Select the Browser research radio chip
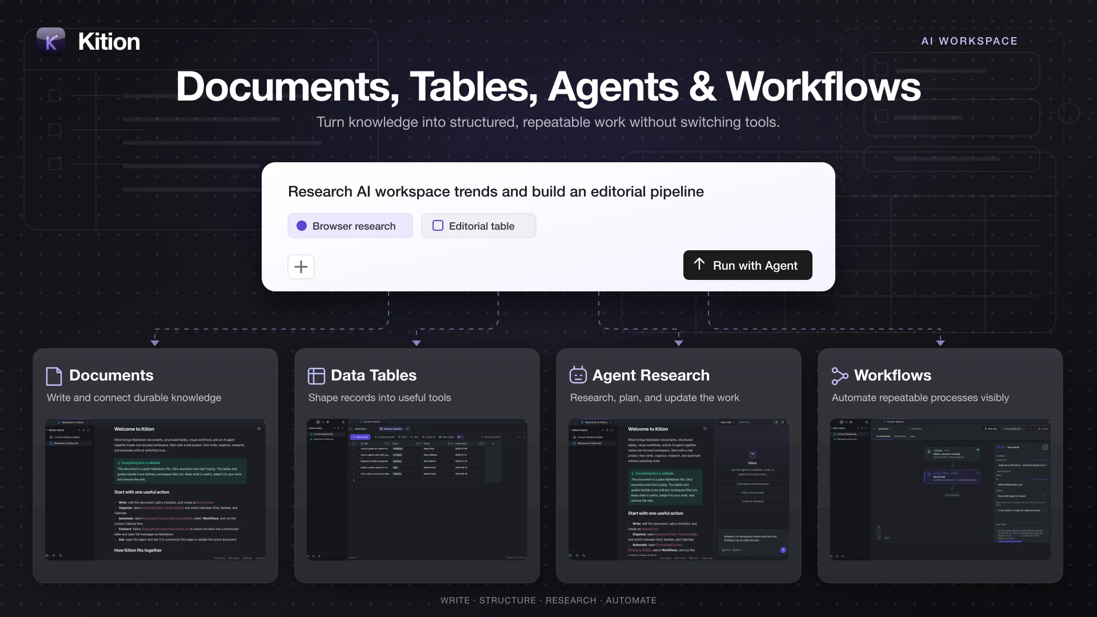The width and height of the screenshot is (1097, 617). (350, 226)
